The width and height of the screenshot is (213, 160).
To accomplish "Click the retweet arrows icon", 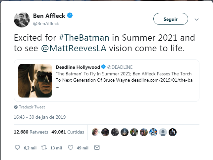I will (x=44, y=147).
